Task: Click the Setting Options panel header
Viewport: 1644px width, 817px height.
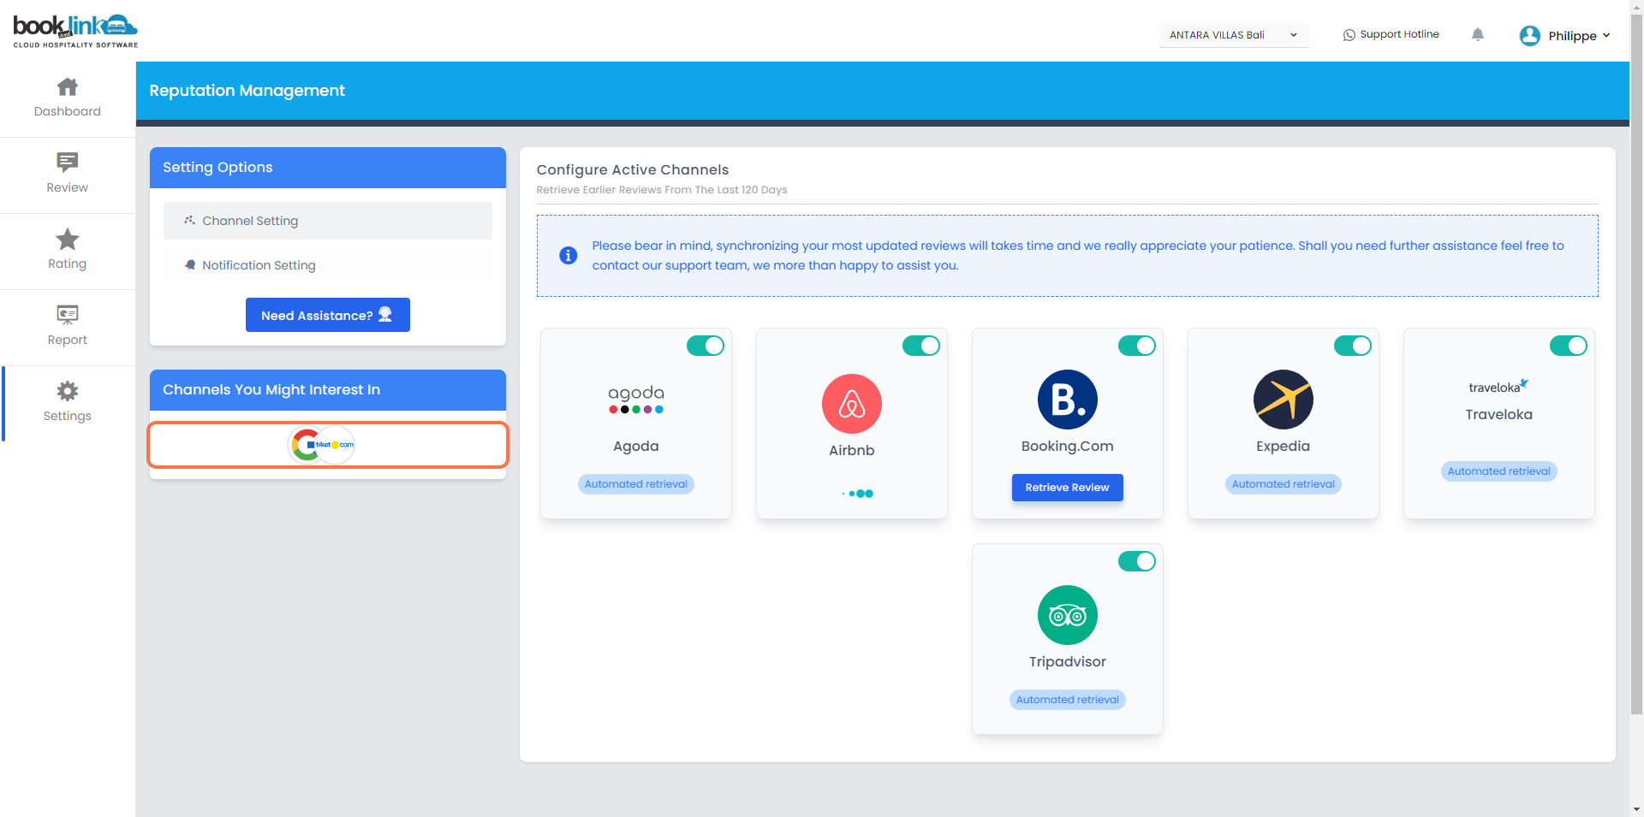Action: 328,168
